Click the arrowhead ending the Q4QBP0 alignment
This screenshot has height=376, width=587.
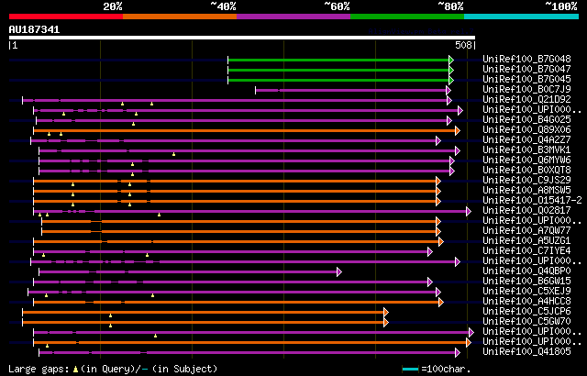coord(339,272)
